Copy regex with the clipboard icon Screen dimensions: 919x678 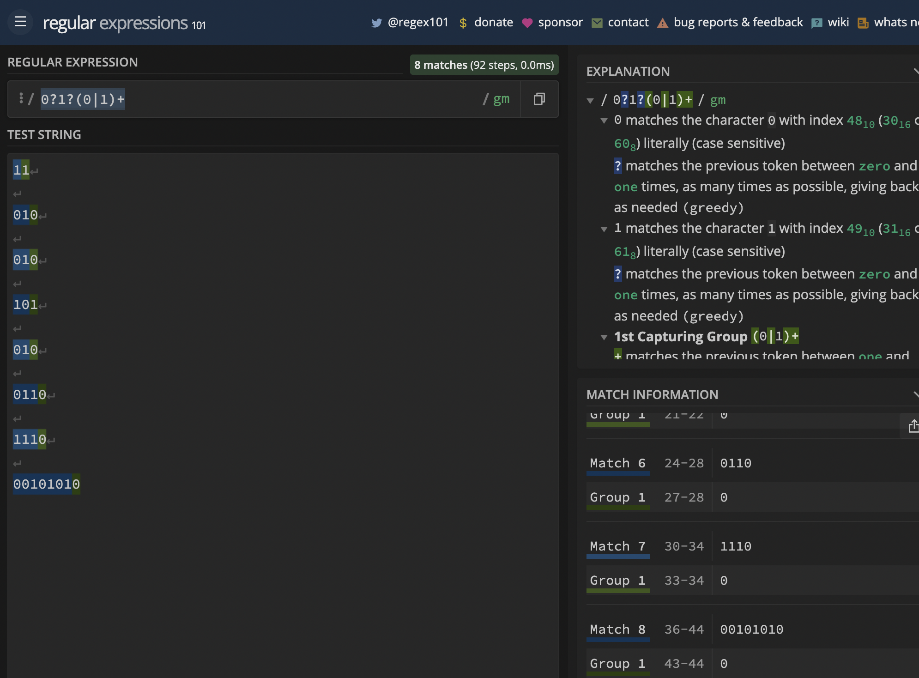[x=539, y=99]
